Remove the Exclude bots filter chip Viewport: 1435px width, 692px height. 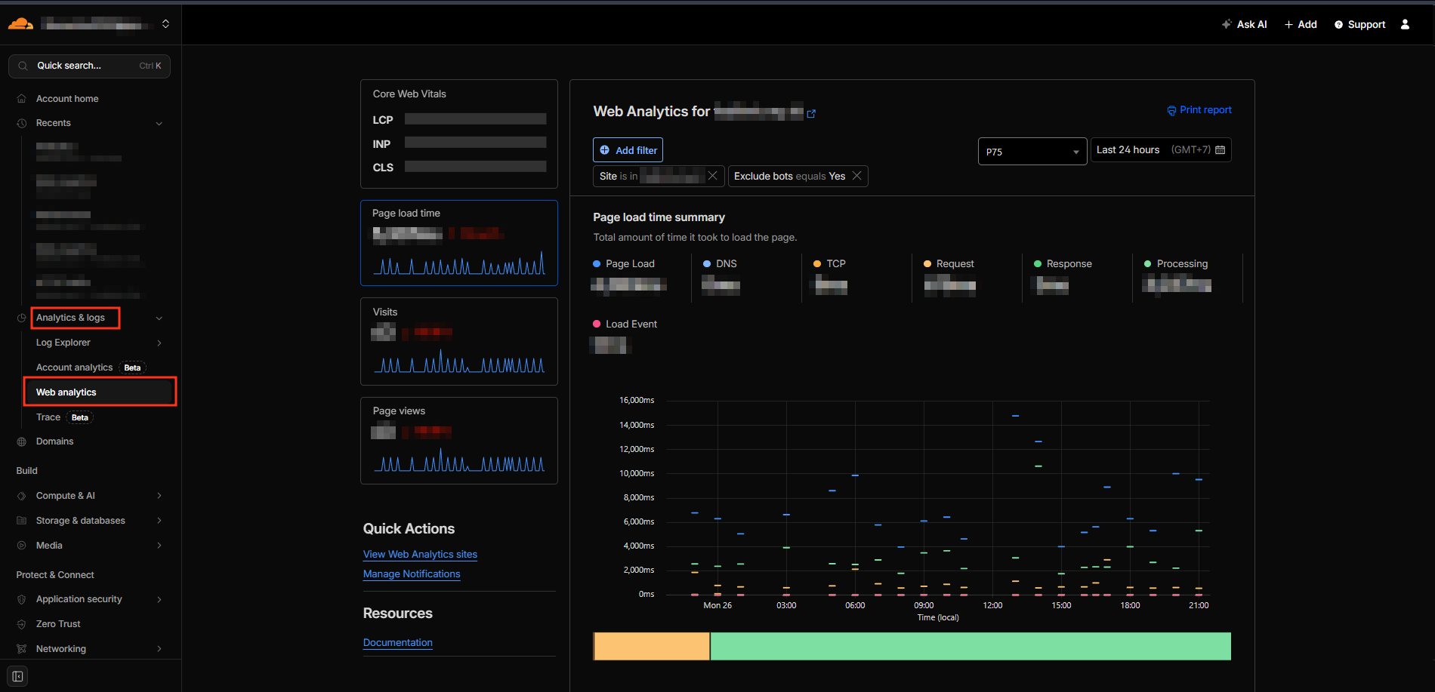pos(857,176)
